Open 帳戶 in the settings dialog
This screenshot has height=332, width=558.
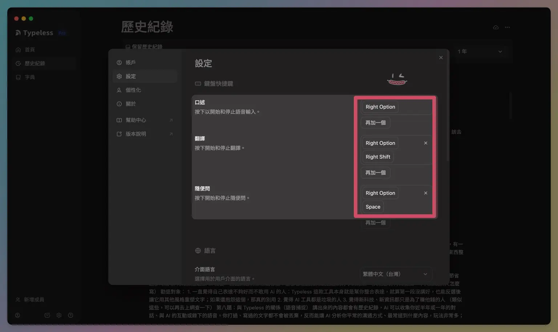tap(145, 63)
